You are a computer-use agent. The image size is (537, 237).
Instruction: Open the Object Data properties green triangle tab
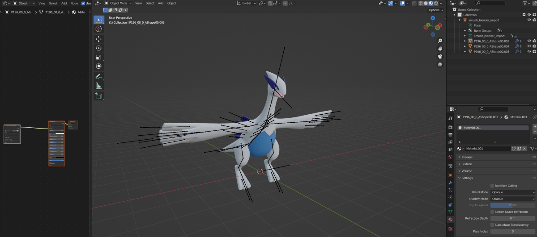click(x=450, y=212)
